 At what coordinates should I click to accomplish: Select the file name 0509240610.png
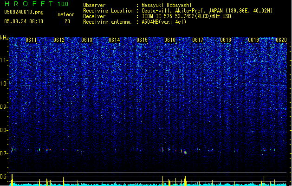24,12
